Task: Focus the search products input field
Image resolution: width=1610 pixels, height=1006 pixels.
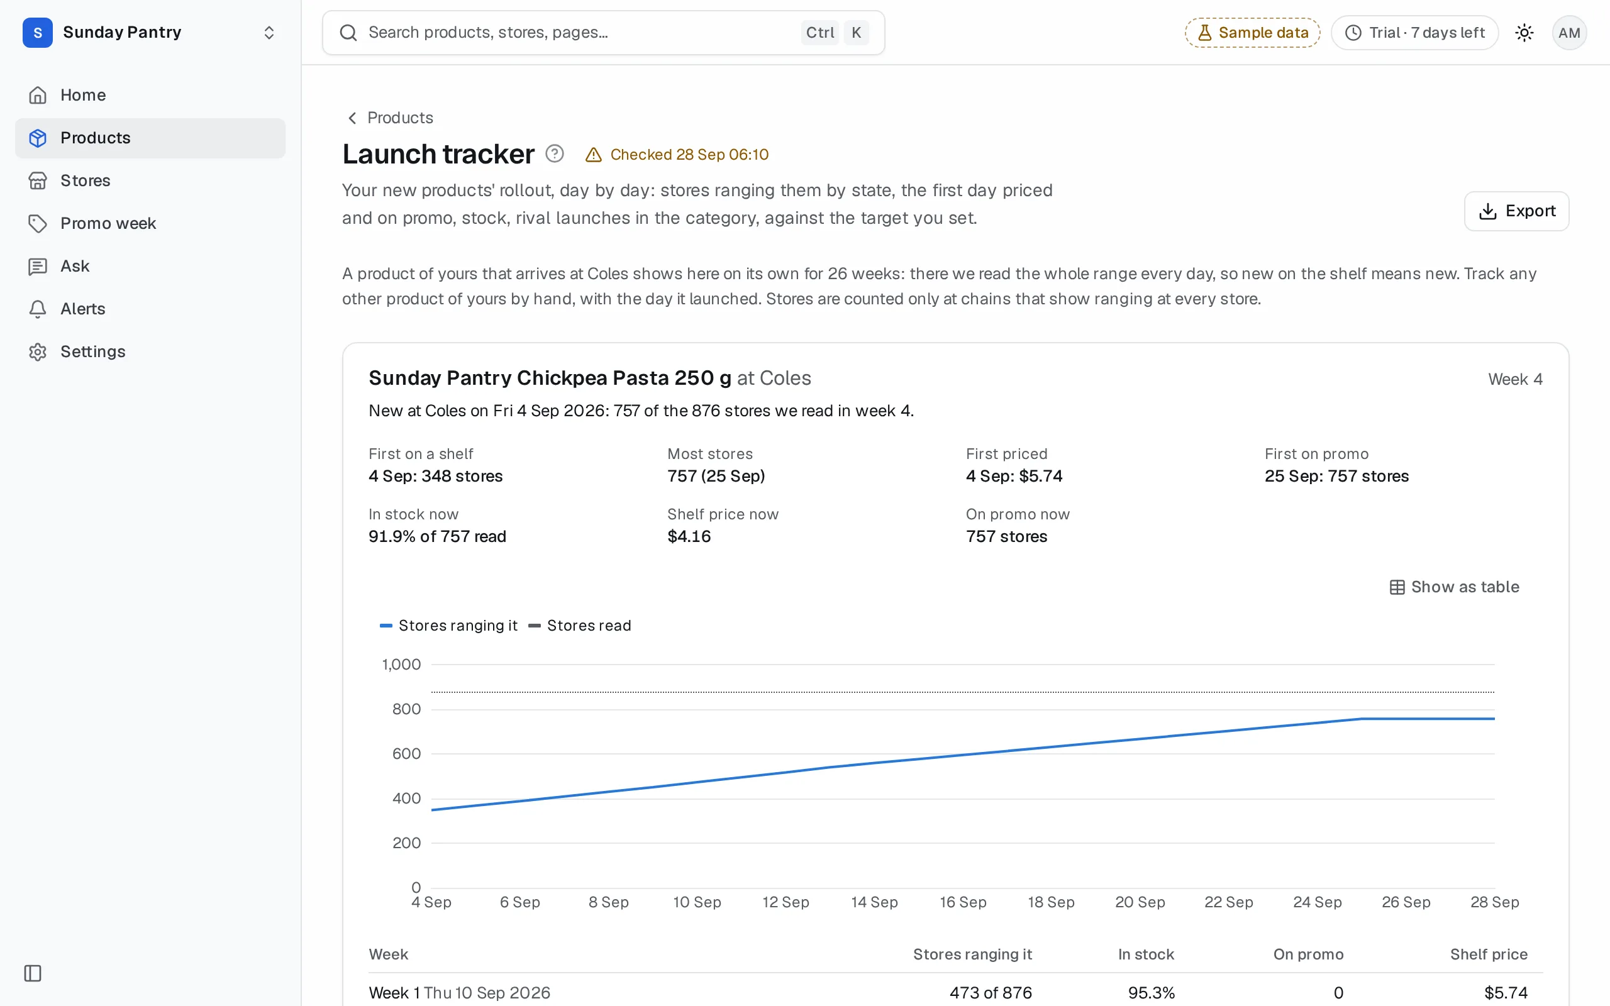Action: point(602,33)
